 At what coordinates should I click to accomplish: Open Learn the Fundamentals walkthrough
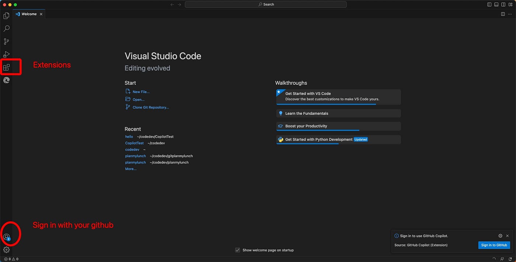[338, 113]
